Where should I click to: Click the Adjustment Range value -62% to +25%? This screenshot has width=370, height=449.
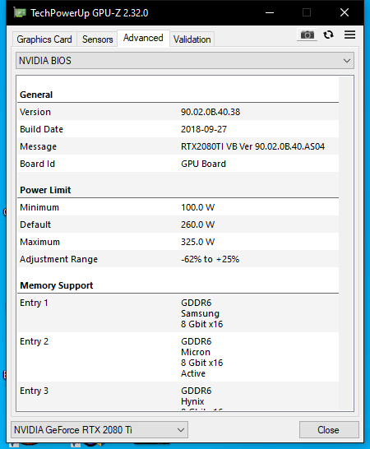(210, 259)
